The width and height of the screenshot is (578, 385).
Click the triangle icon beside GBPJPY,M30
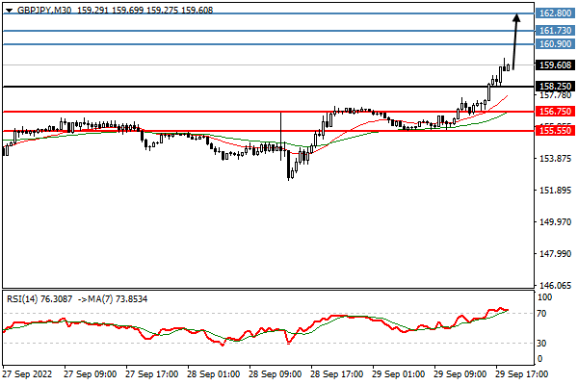(10, 11)
